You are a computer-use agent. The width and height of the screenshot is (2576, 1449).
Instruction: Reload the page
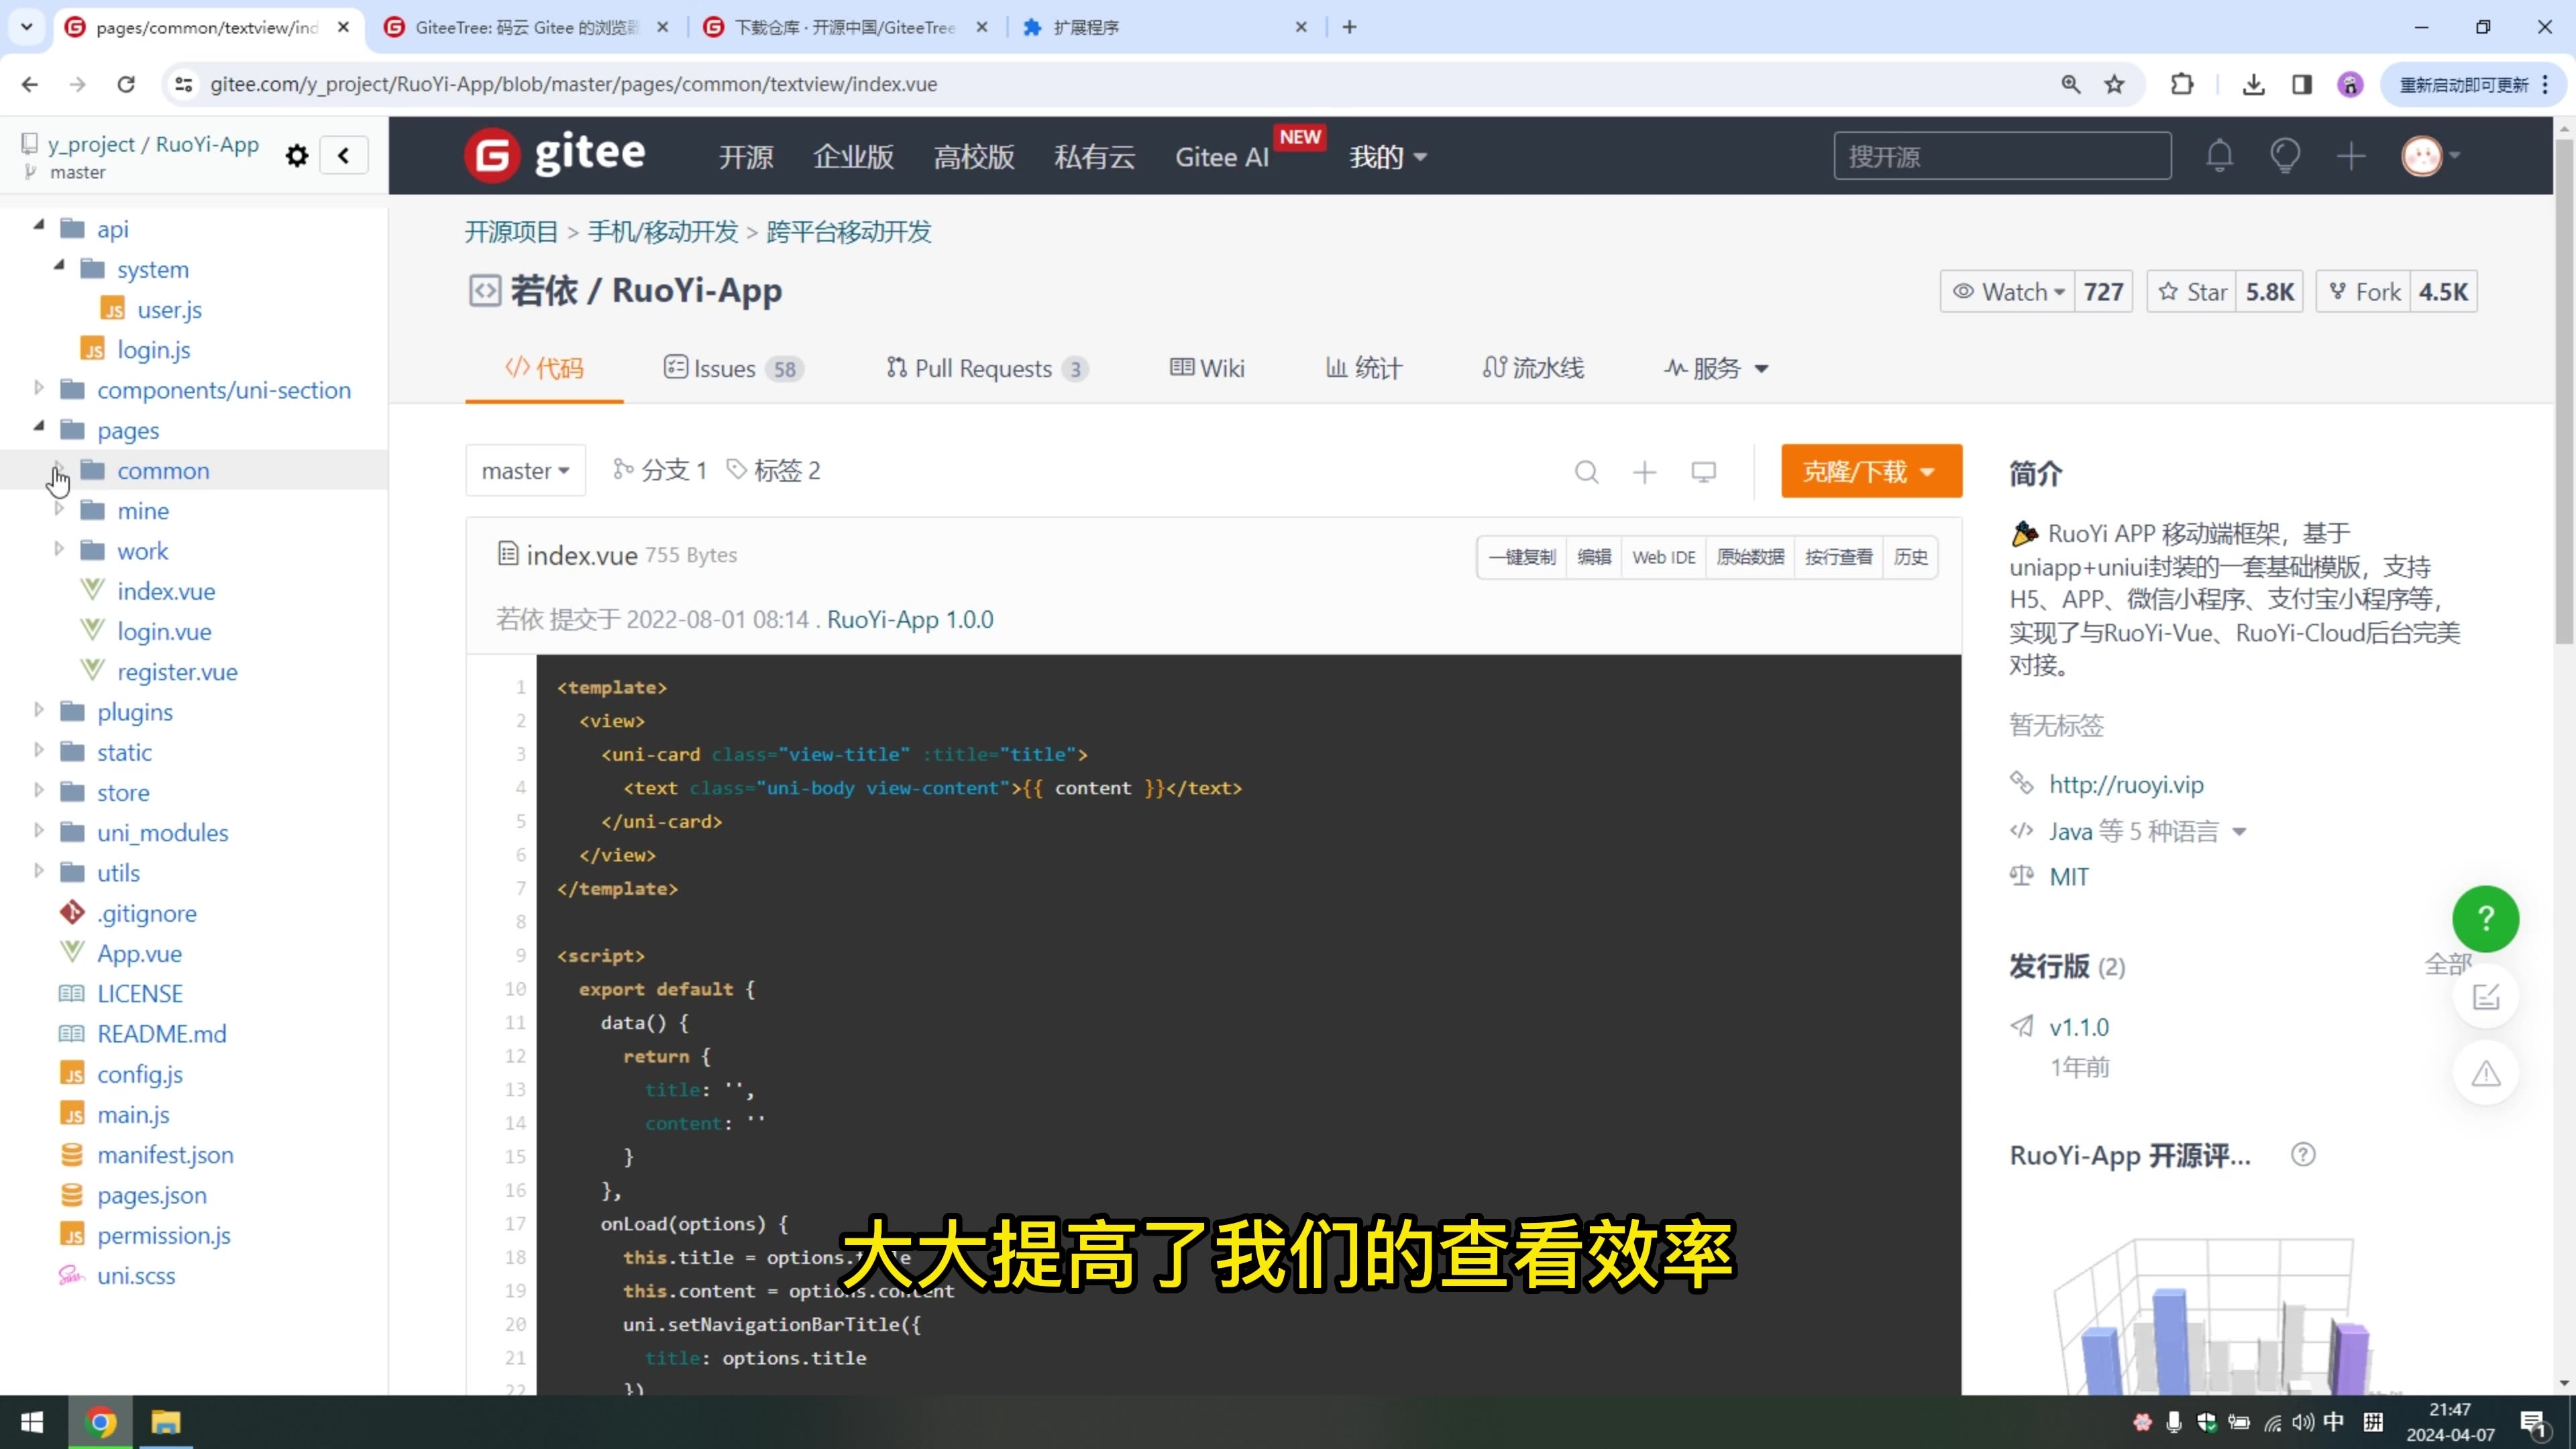point(126,84)
